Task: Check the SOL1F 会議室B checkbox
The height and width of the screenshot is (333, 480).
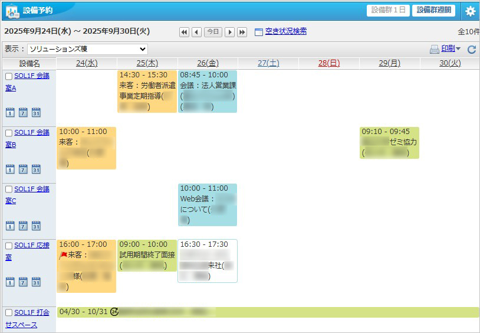Action: tap(9, 133)
